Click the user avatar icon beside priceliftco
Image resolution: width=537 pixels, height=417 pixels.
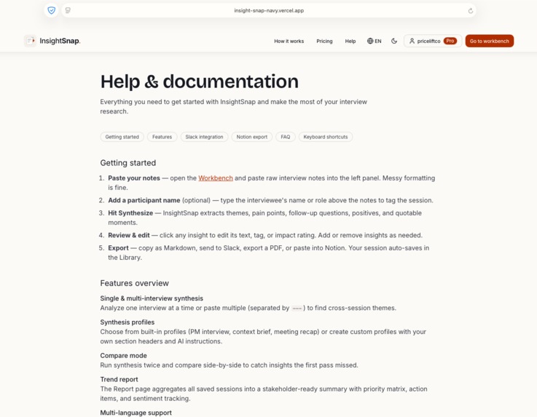(x=412, y=41)
